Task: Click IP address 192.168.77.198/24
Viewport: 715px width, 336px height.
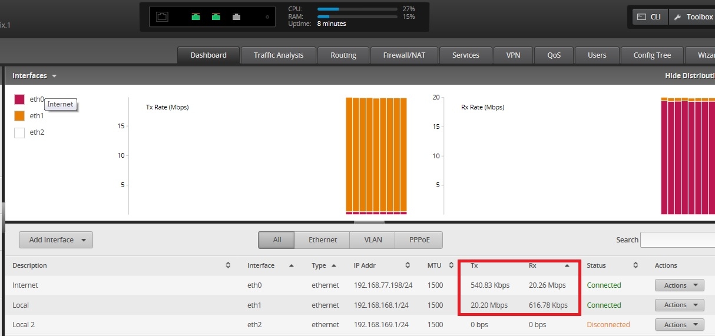Action: click(383, 285)
